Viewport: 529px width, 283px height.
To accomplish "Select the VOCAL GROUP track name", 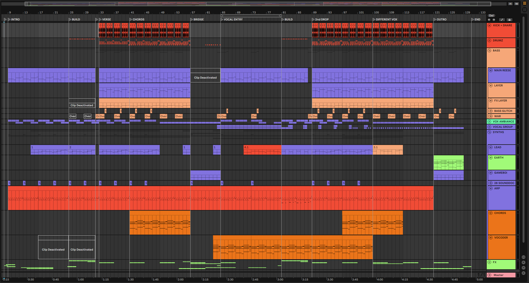I will [x=503, y=127].
